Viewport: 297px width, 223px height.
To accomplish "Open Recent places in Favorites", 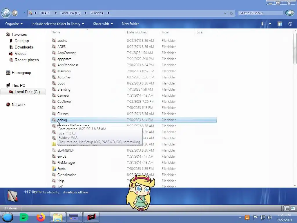I will pyautogui.click(x=26, y=60).
